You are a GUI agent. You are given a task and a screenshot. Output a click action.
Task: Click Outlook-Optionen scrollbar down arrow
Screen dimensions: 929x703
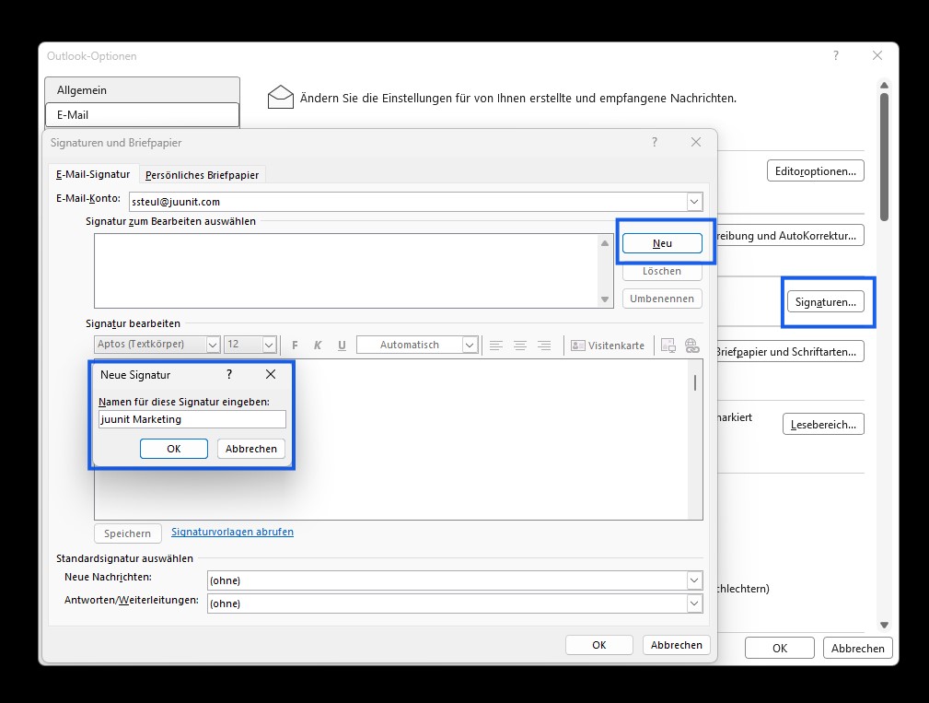(x=884, y=625)
